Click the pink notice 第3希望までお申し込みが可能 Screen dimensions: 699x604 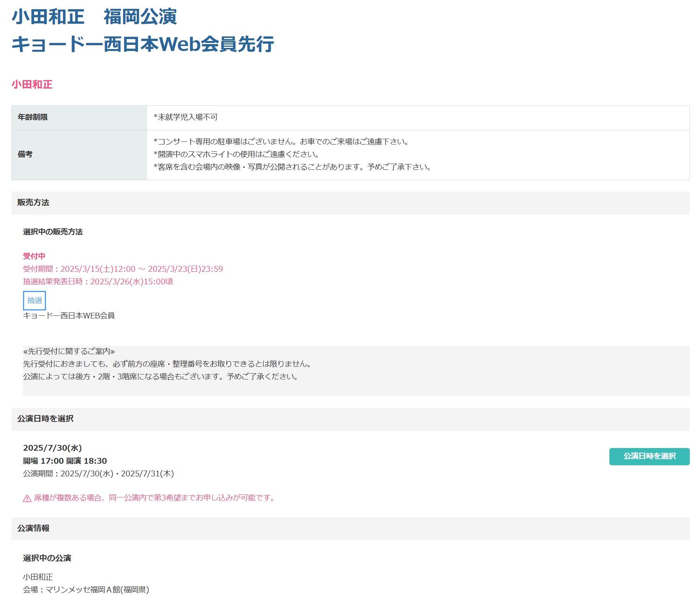(x=155, y=498)
